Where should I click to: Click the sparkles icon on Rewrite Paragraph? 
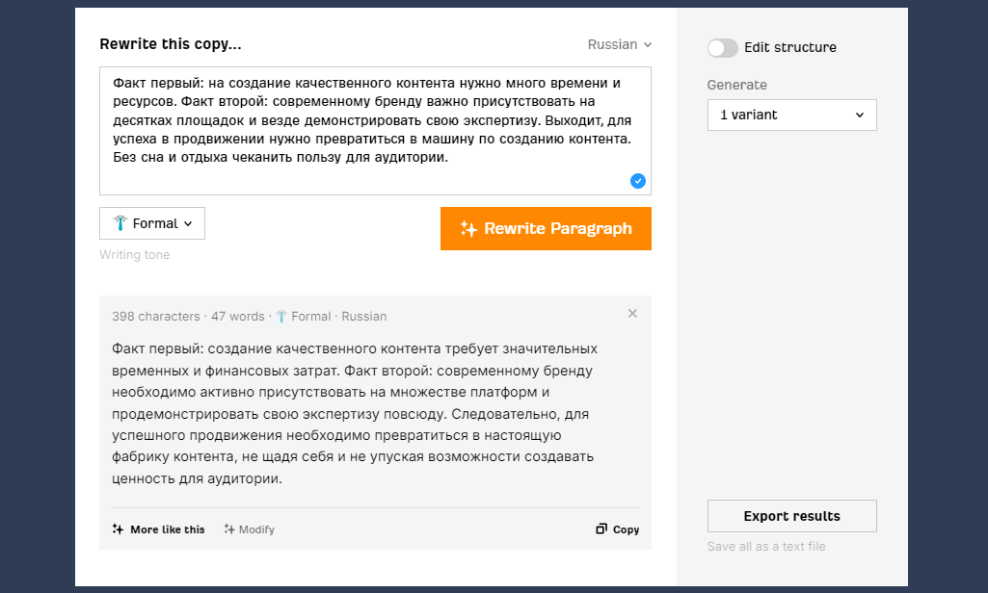pyautogui.click(x=468, y=228)
